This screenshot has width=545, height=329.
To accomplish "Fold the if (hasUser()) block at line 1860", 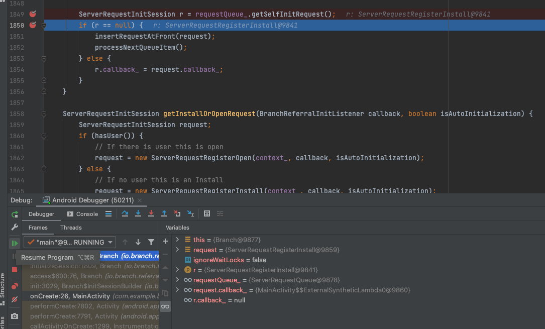I will (x=44, y=136).
